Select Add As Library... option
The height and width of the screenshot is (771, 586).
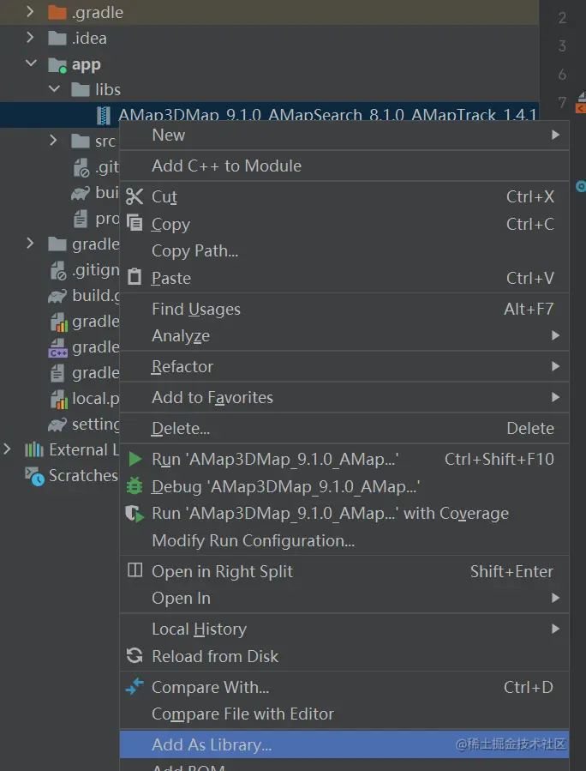344,744
